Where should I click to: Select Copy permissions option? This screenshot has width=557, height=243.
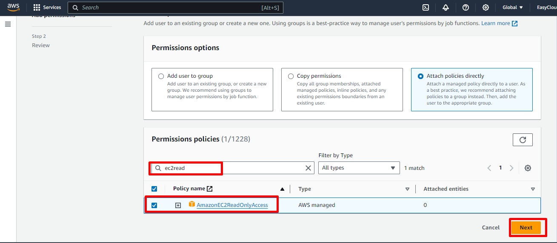coord(291,76)
